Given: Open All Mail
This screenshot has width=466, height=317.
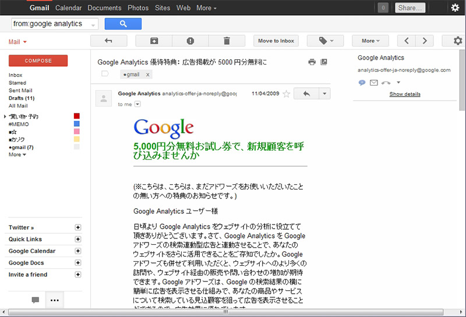Looking at the screenshot, I should coord(18,106).
